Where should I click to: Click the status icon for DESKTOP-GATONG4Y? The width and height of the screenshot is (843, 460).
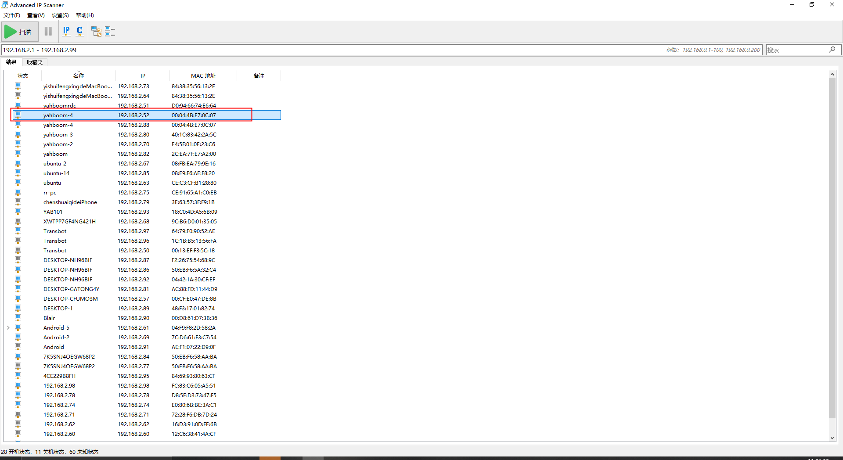[18, 289]
